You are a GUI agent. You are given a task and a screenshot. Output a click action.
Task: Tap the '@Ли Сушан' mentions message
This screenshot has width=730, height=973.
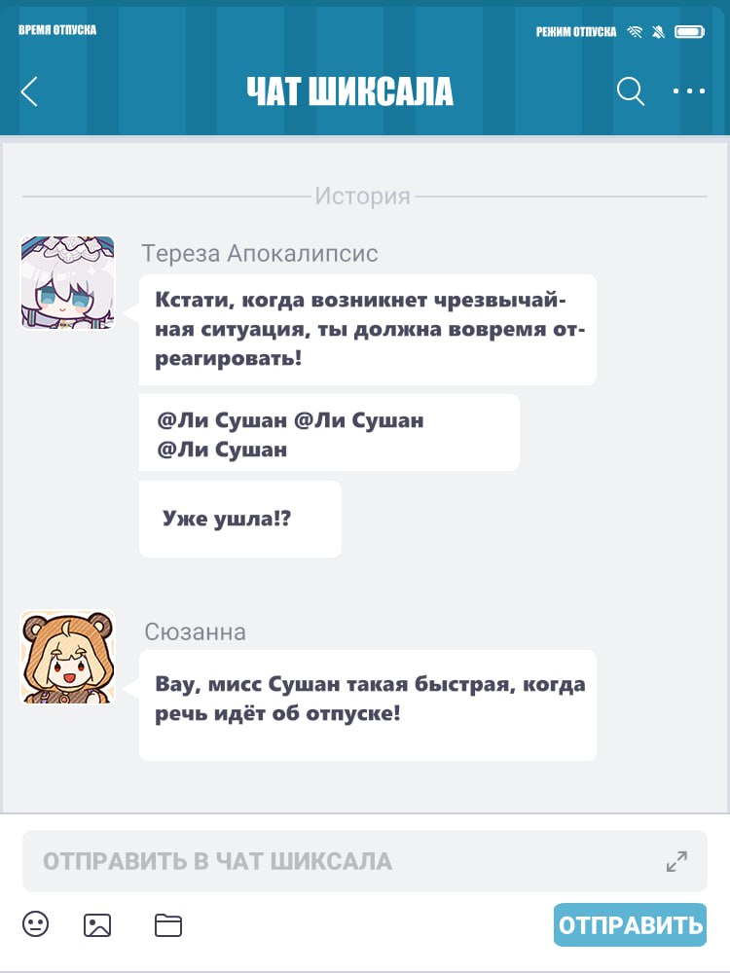pyautogui.click(x=329, y=433)
